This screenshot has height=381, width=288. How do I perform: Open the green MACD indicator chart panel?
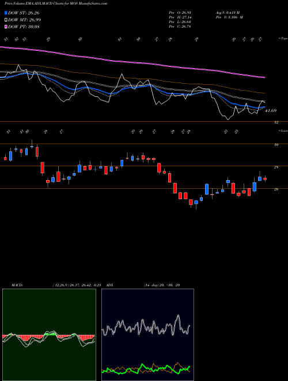(49, 335)
